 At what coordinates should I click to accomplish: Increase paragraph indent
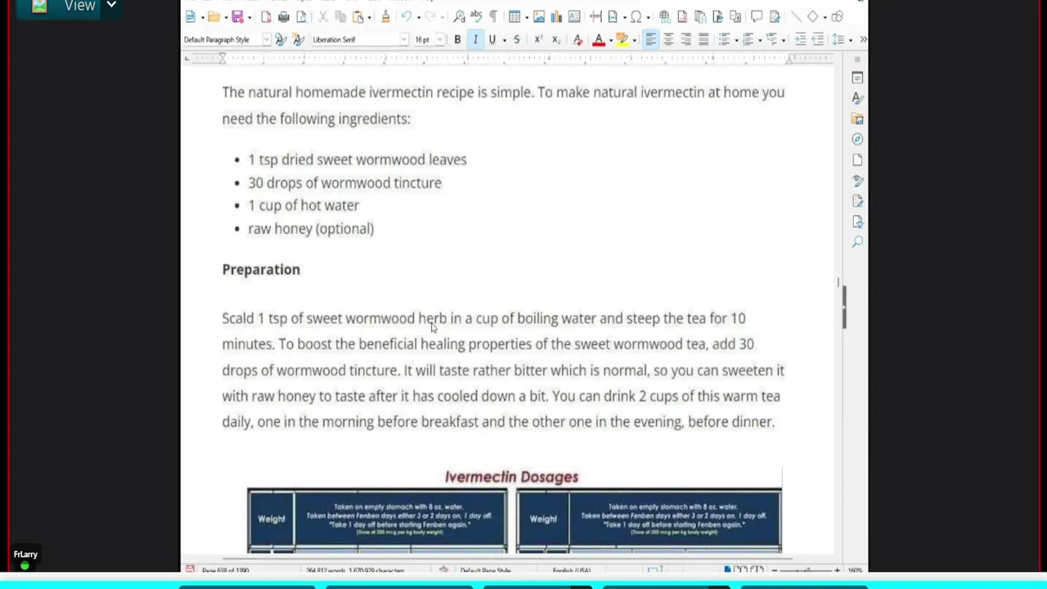pyautogui.click(x=800, y=39)
